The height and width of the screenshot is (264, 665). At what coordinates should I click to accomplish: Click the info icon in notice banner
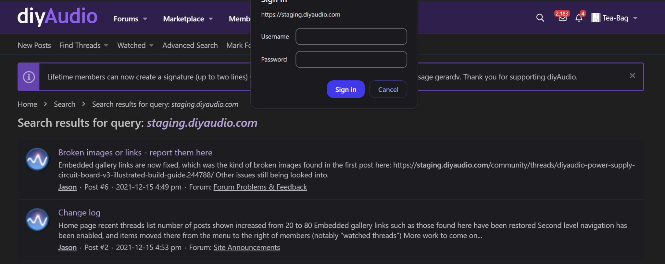(x=29, y=77)
